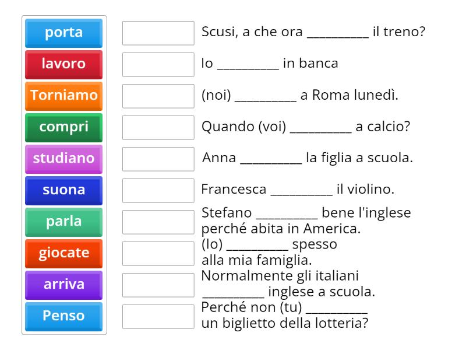The width and height of the screenshot is (466, 350).
Task: Pick the green 'compri' tile
Action: 63,128
